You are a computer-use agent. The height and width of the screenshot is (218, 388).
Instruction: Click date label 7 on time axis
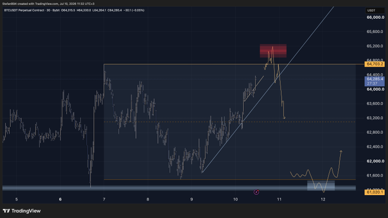coord(104,200)
